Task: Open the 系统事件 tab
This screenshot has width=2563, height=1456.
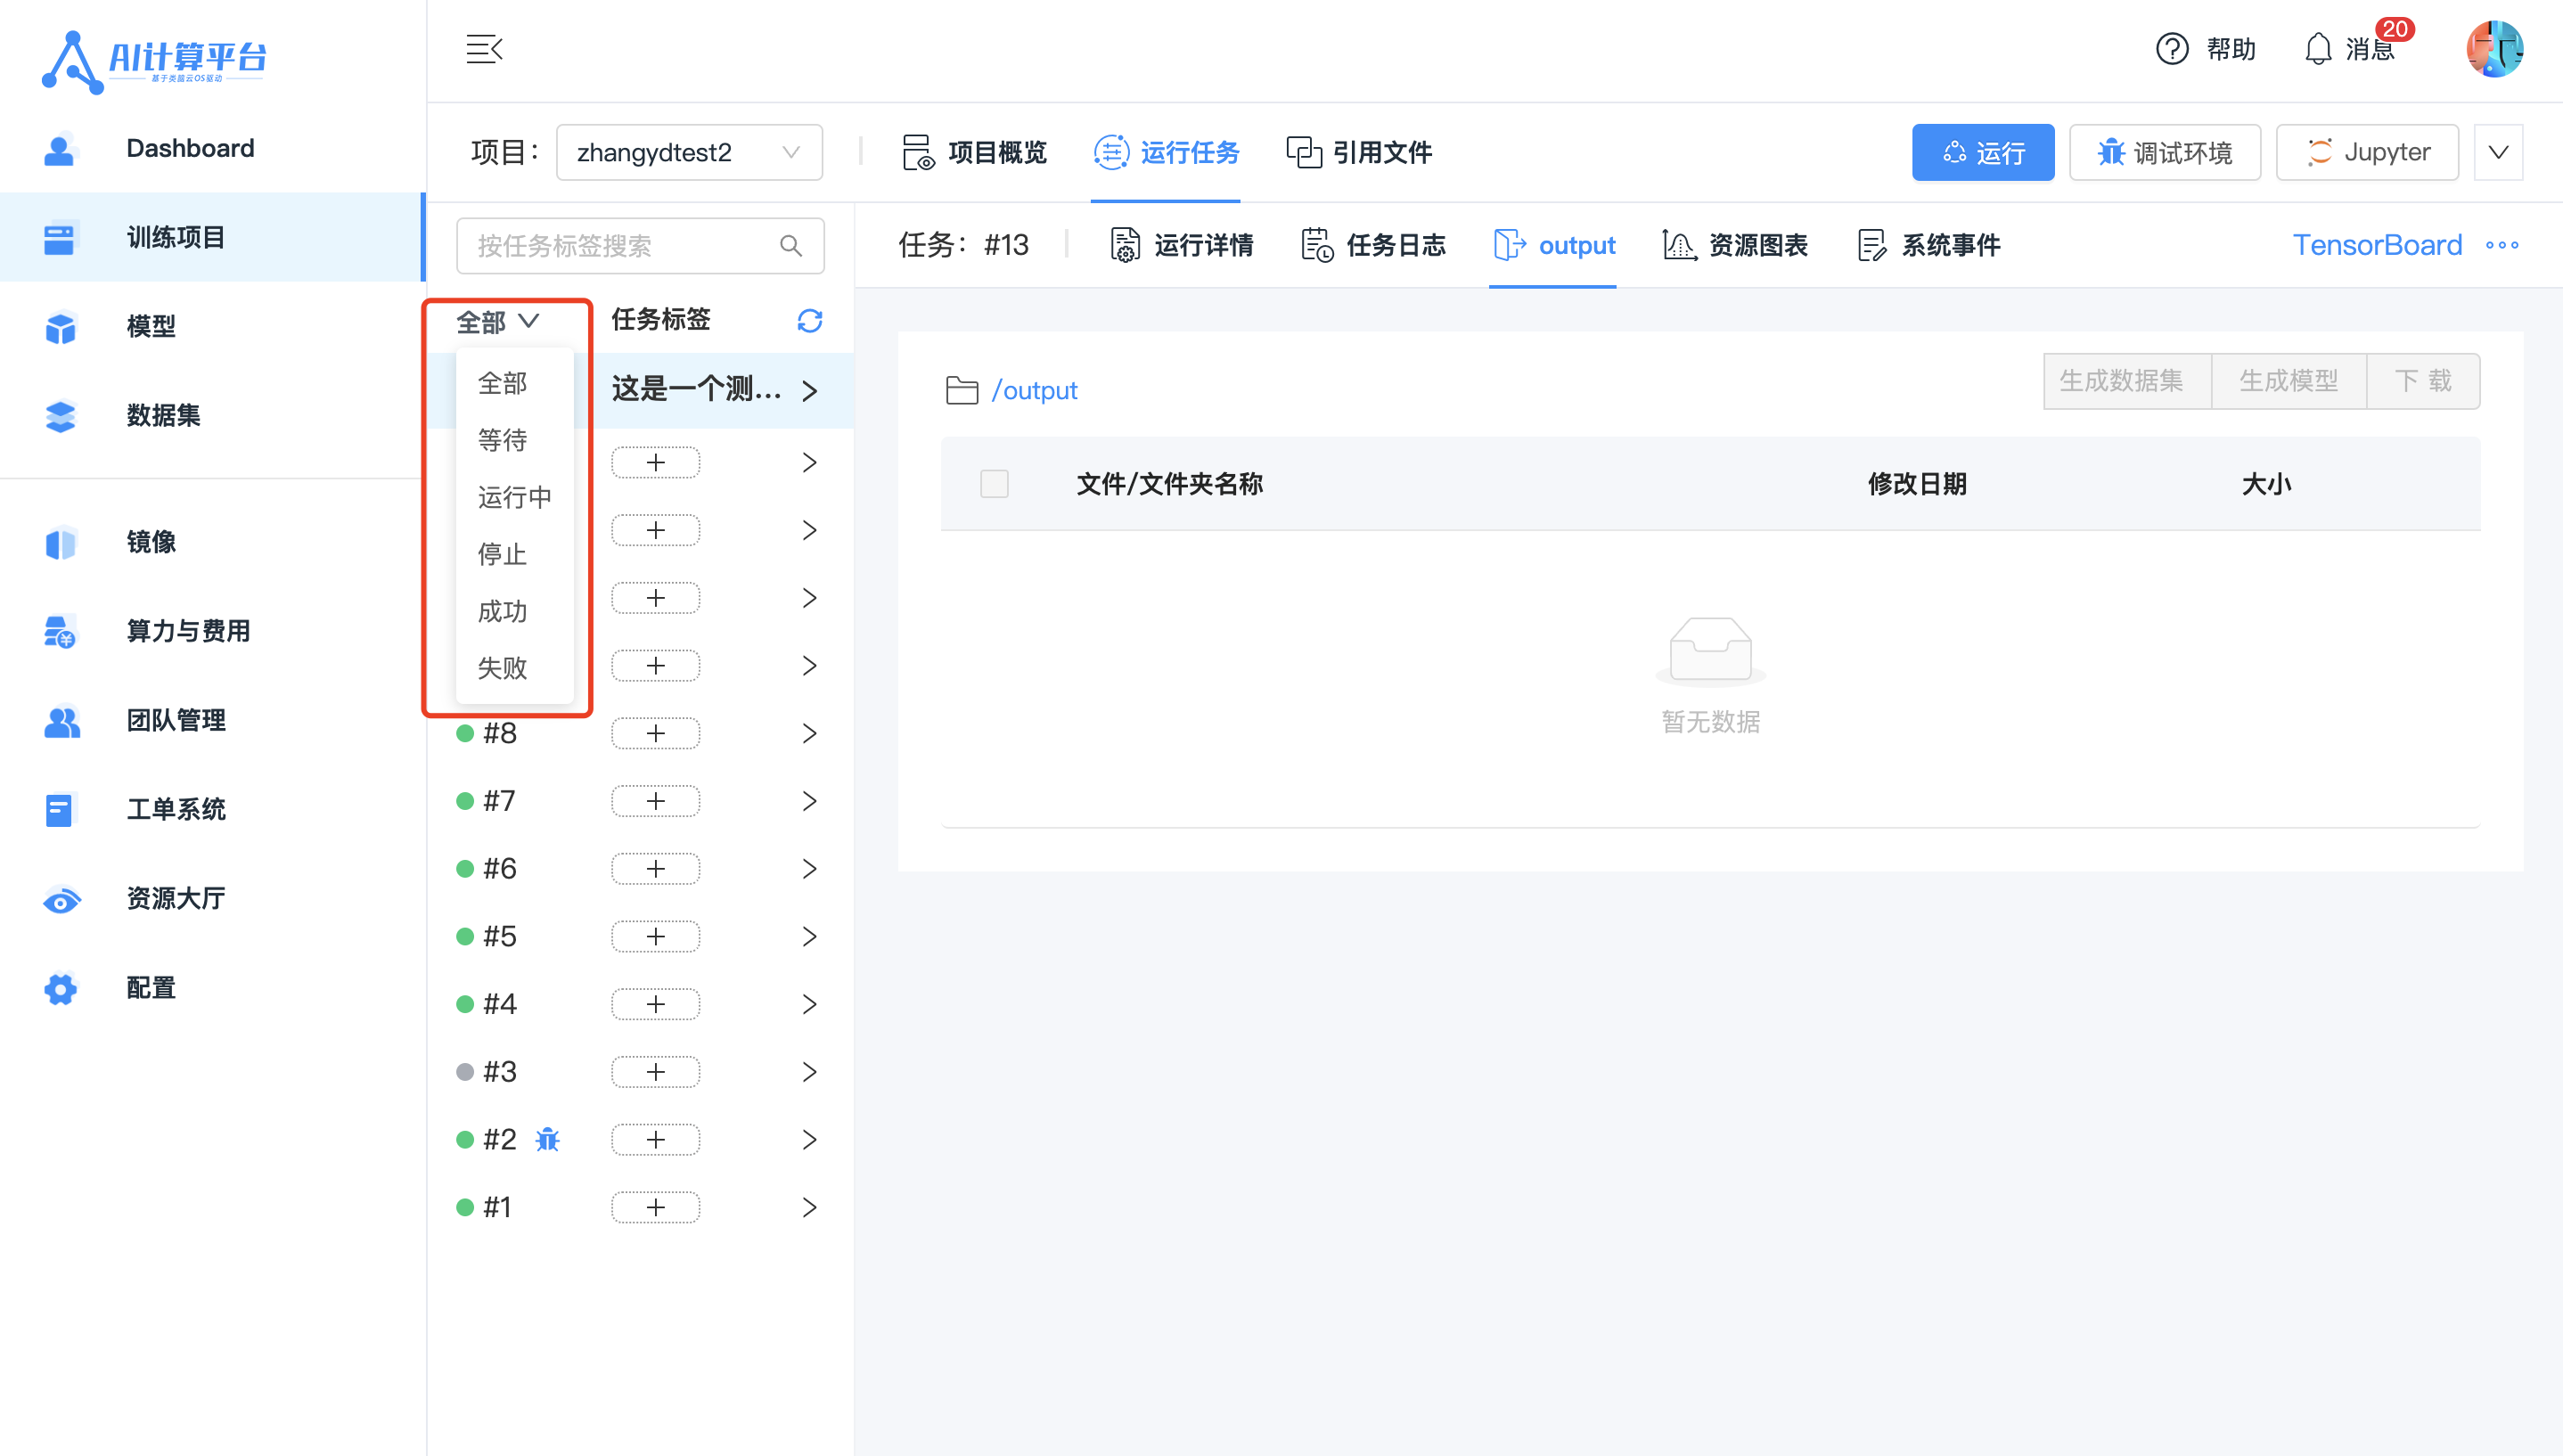Action: [x=1928, y=245]
